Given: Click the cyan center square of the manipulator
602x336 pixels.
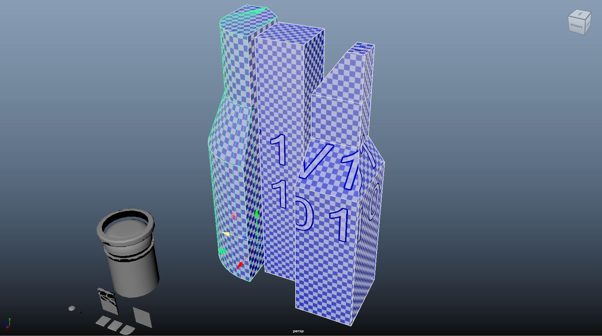Looking at the screenshot, I should point(258,243).
